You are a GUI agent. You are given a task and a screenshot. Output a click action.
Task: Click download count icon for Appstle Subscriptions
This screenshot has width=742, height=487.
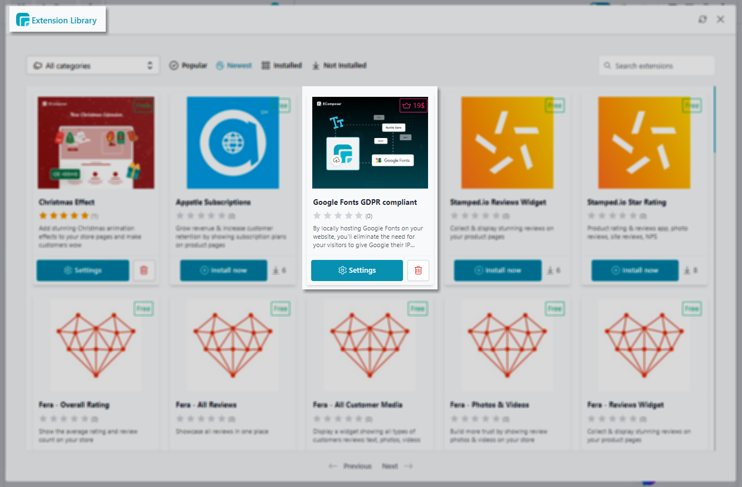pos(276,270)
